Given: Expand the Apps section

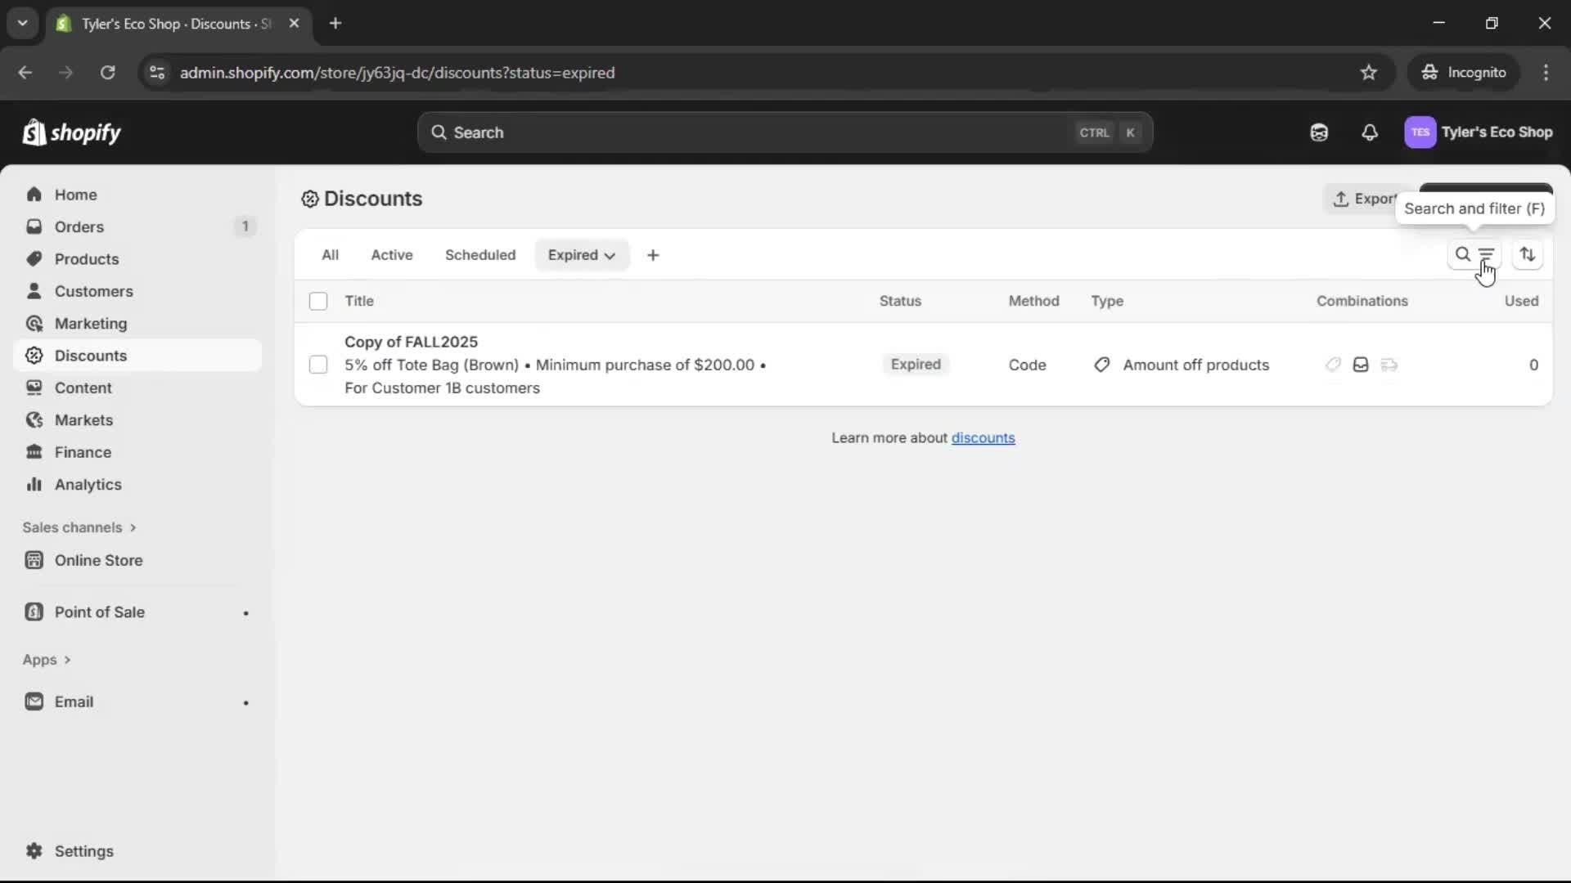Looking at the screenshot, I should pyautogui.click(x=47, y=660).
